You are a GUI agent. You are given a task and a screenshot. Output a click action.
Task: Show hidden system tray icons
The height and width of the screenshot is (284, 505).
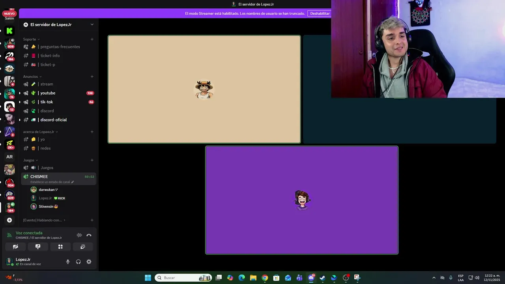[x=434, y=278]
